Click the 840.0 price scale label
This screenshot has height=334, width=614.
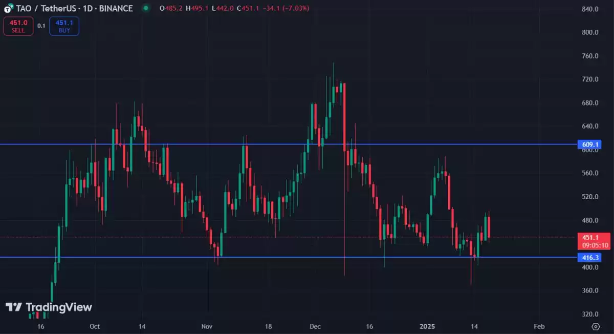(590, 9)
